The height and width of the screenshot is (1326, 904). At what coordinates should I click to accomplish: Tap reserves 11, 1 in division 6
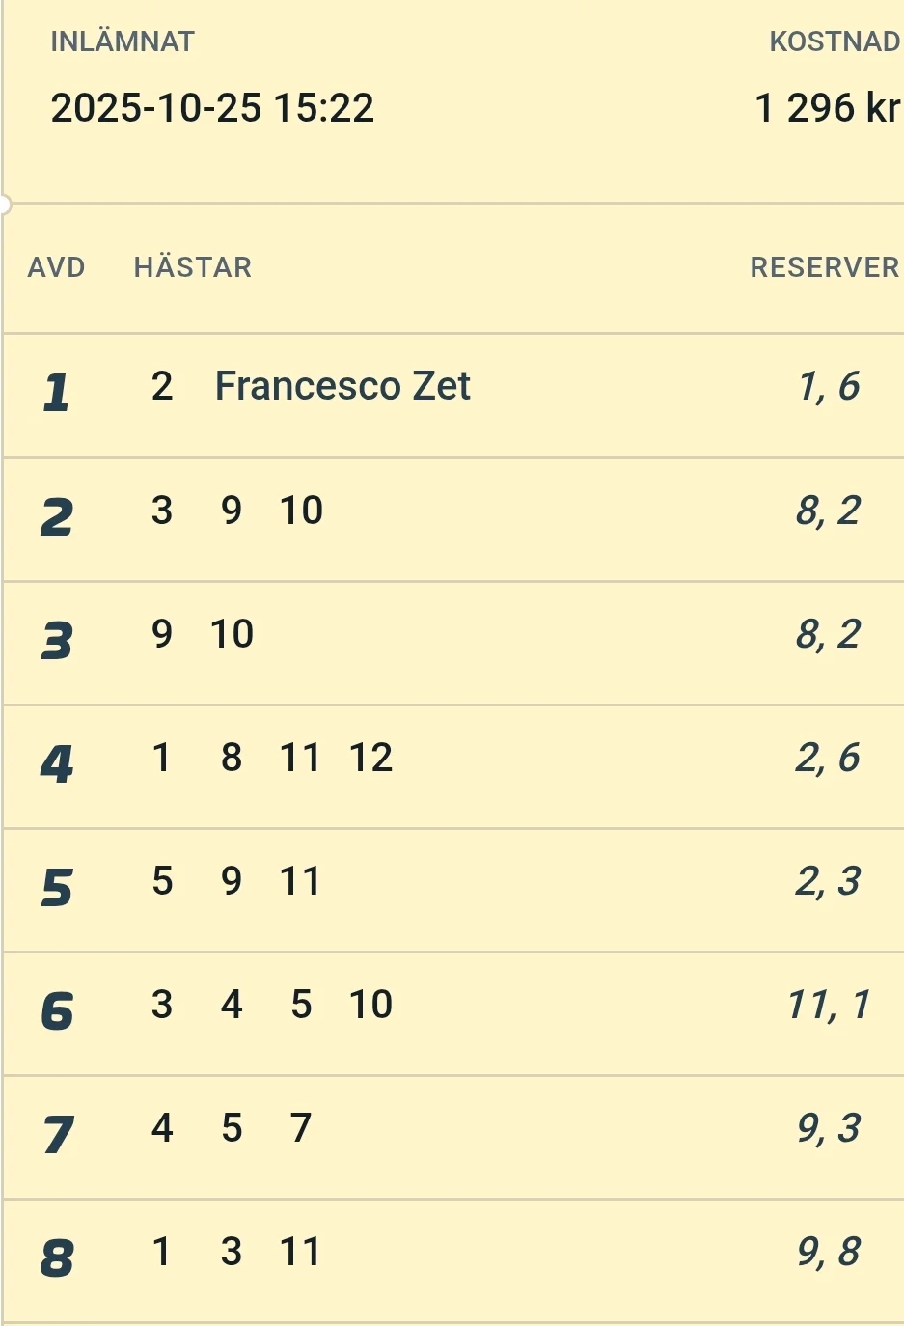tap(828, 1005)
